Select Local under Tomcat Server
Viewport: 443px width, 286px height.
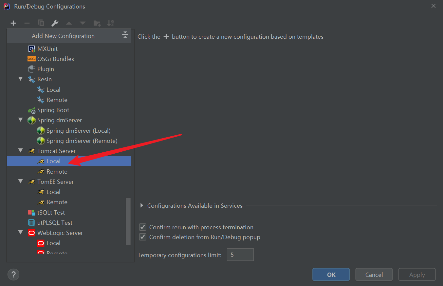(x=69, y=161)
